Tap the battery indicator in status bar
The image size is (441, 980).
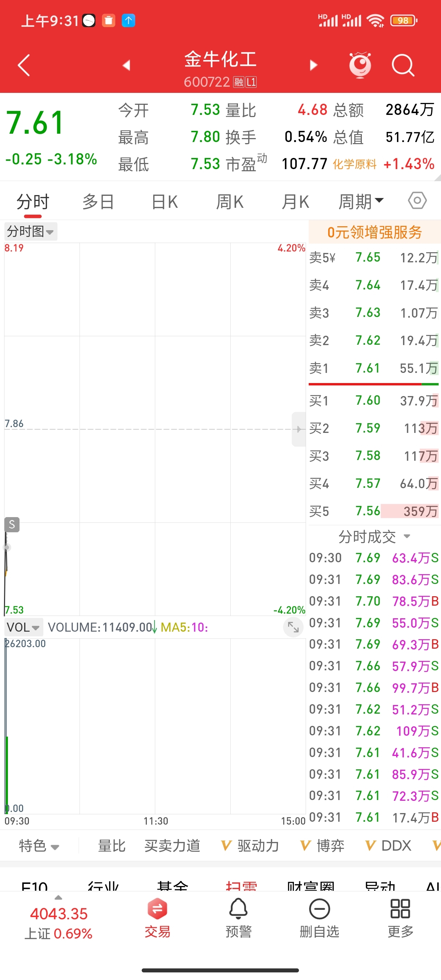tap(404, 21)
